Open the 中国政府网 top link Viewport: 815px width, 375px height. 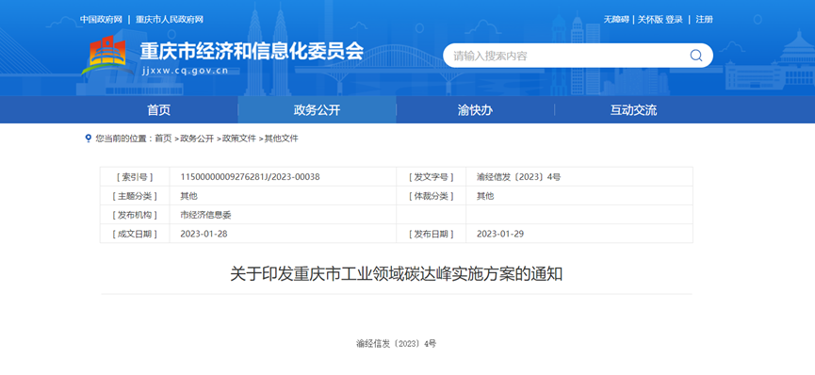pos(101,20)
